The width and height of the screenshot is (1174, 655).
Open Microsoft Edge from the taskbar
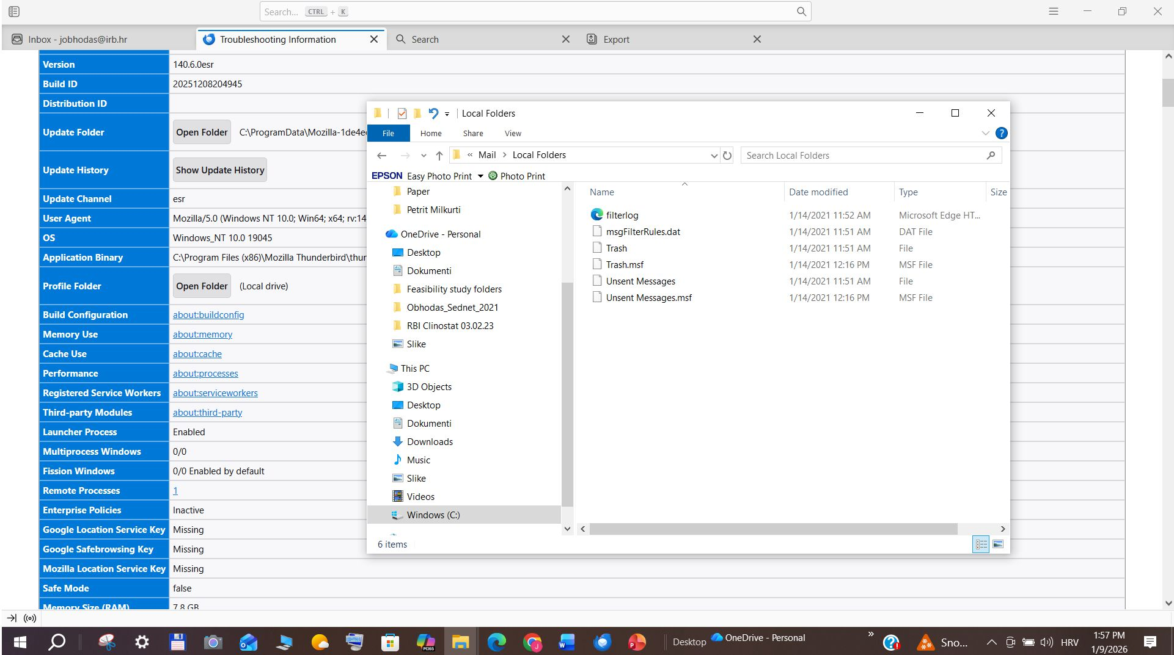click(x=496, y=642)
